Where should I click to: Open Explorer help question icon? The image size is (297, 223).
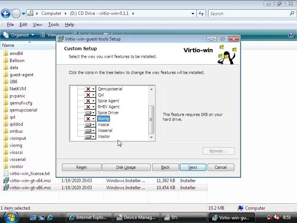click(291, 35)
